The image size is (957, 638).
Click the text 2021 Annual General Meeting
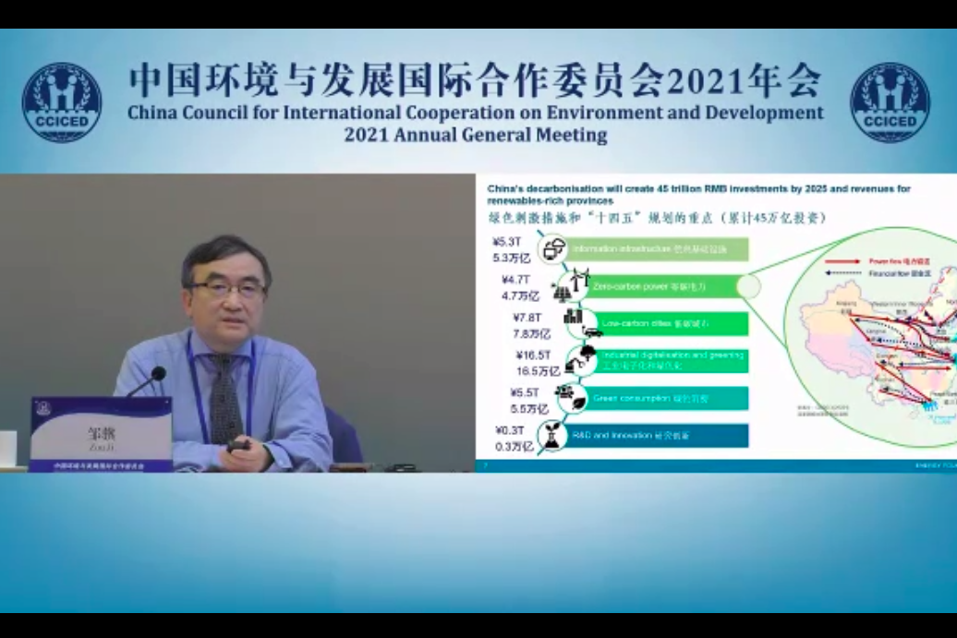pos(476,135)
